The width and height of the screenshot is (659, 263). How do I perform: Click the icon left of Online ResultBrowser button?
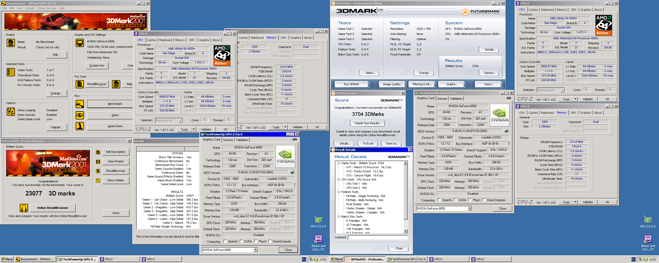[24, 208]
